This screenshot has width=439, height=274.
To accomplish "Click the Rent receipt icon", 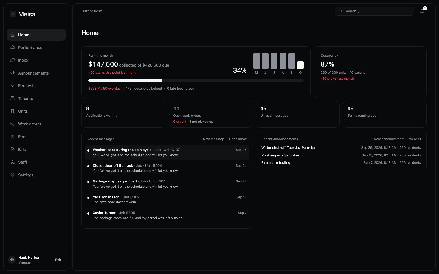I will [12, 137].
